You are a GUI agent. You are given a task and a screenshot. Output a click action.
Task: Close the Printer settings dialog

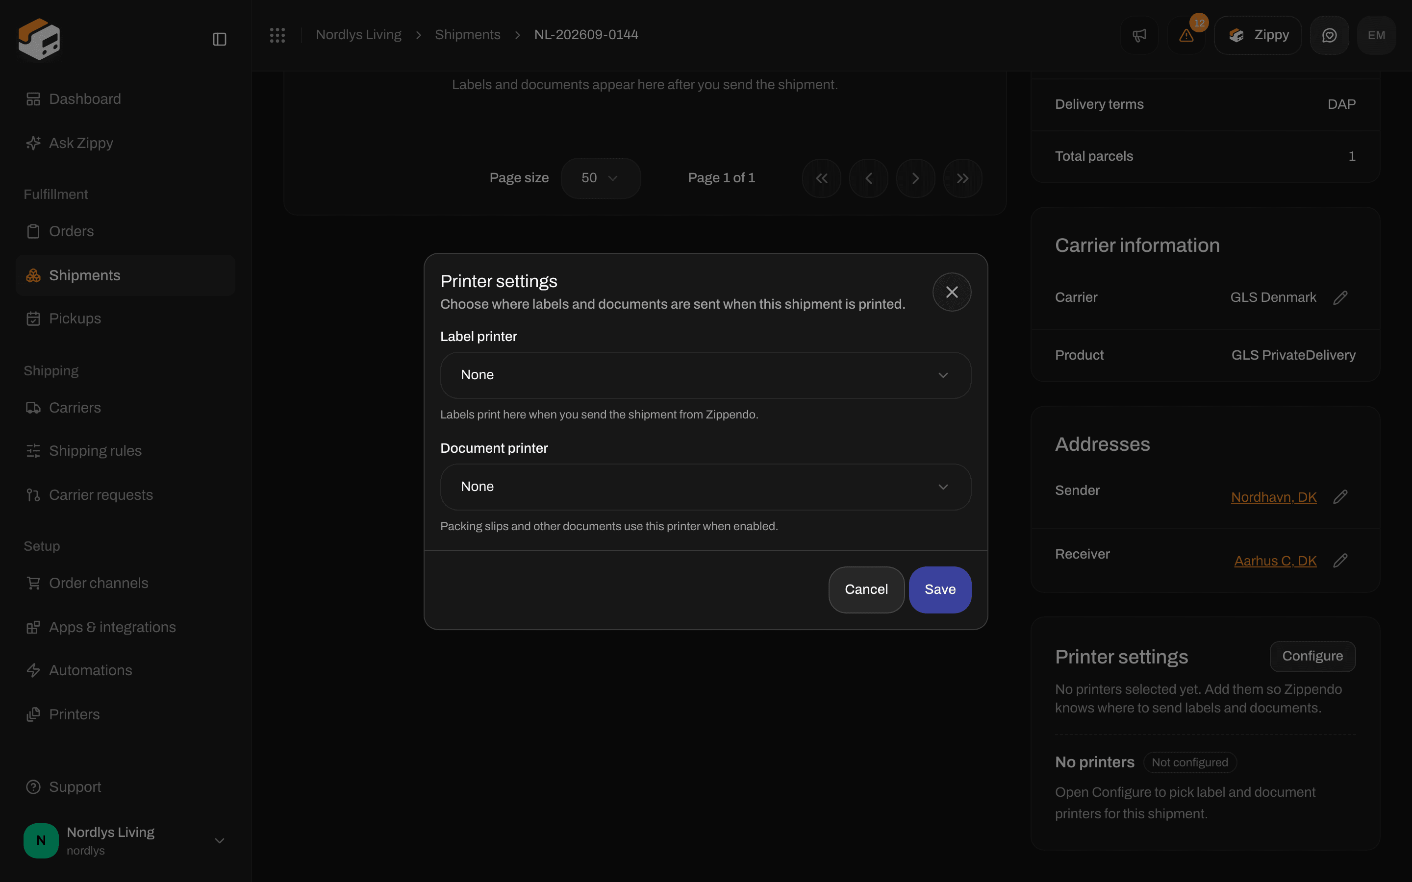pyautogui.click(x=952, y=292)
